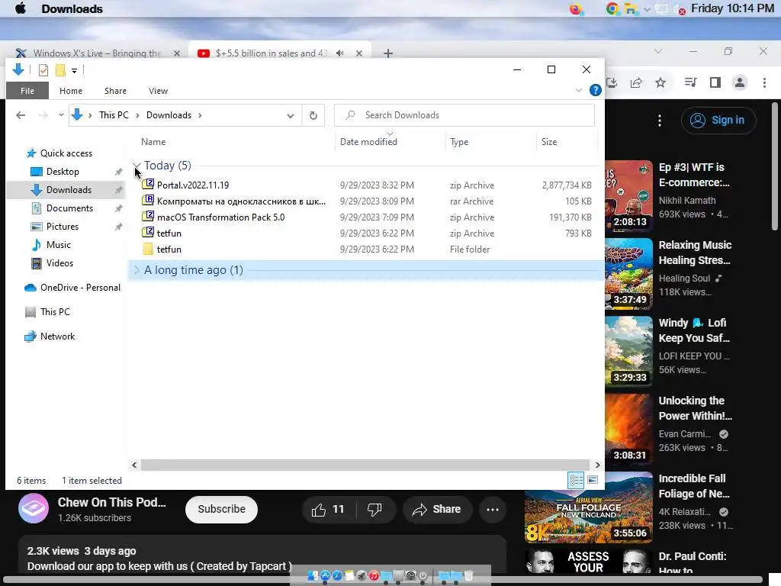This screenshot has width=781, height=586.
Task: Open File Explorer tray icon in menu bar
Action: click(631, 9)
